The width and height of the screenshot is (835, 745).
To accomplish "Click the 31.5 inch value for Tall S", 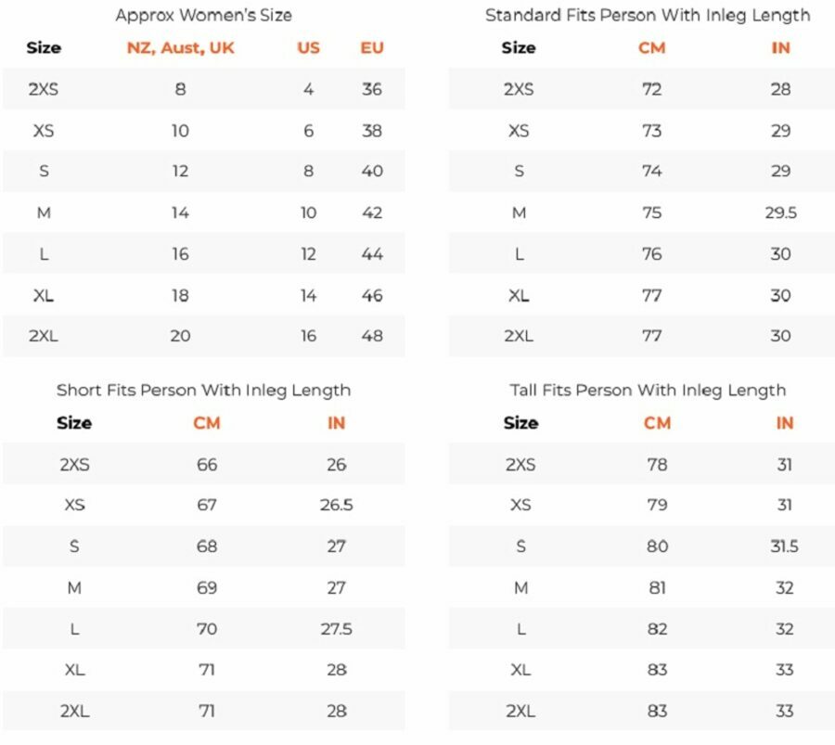I will pos(784,546).
